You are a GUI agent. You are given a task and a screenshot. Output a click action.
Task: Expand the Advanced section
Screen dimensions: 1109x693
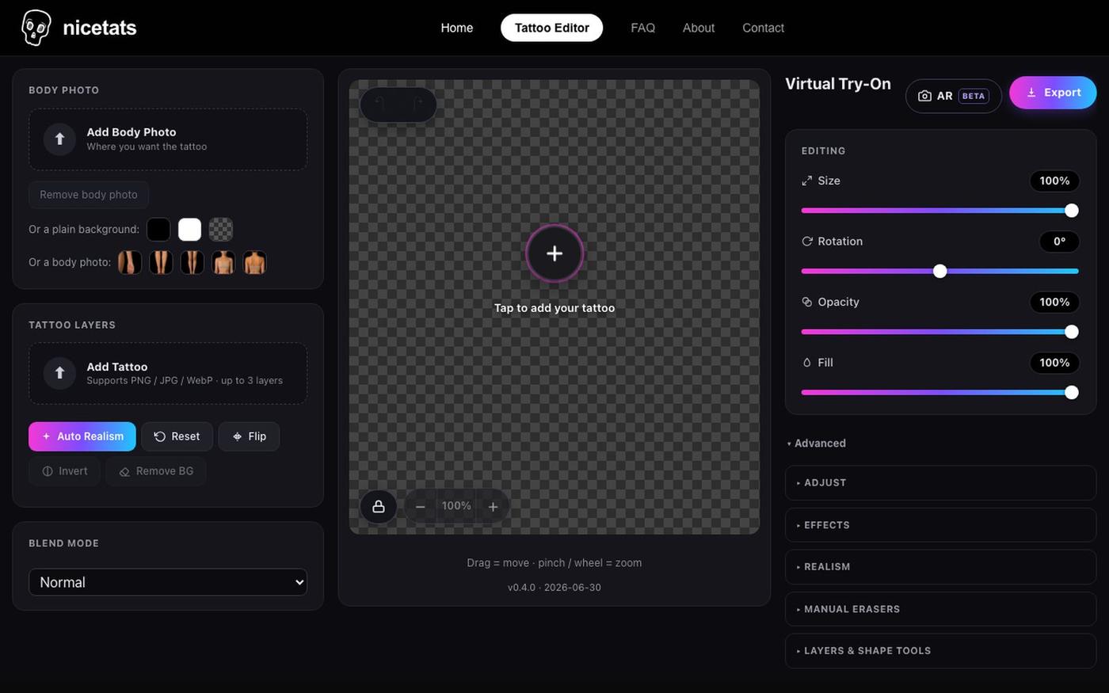click(817, 444)
